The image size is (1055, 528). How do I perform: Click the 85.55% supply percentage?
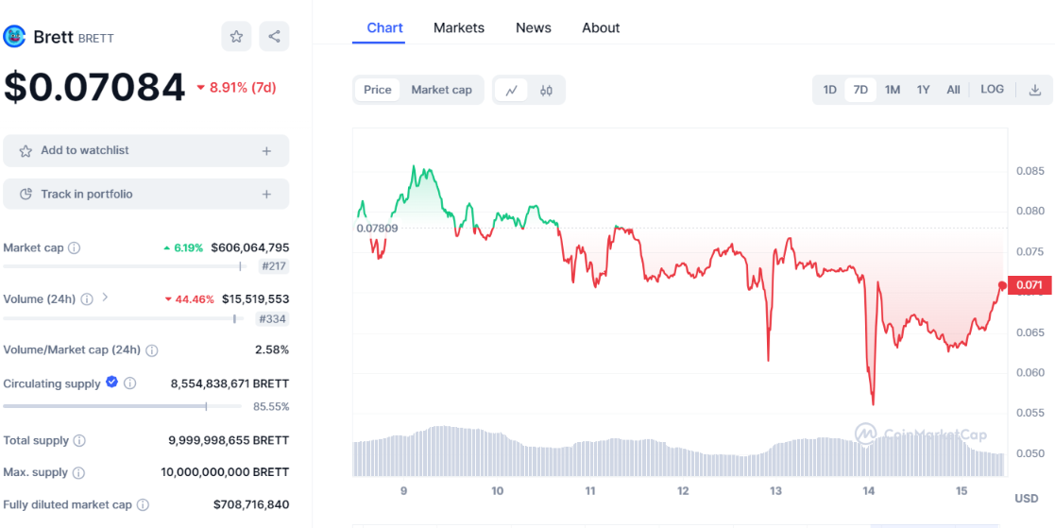[271, 406]
